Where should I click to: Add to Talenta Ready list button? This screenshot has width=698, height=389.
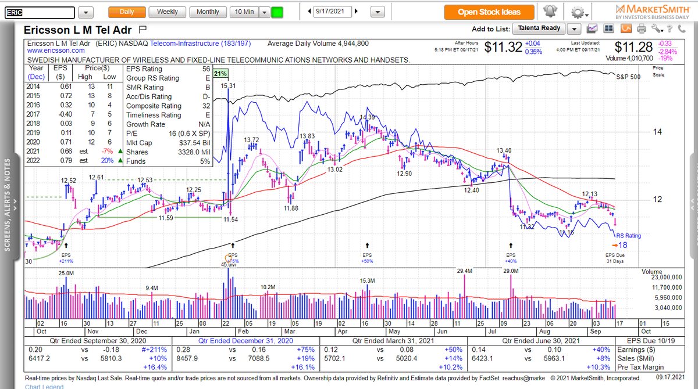click(539, 28)
